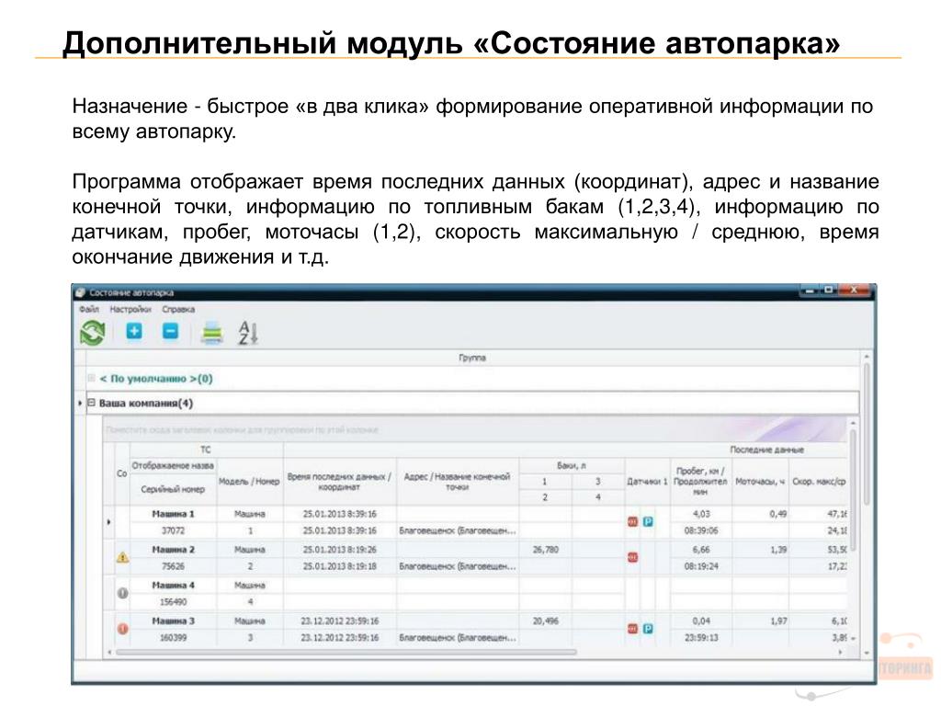Click Благовещенск address in Машина 1 row
The height and width of the screenshot is (706, 941).
[x=458, y=530]
